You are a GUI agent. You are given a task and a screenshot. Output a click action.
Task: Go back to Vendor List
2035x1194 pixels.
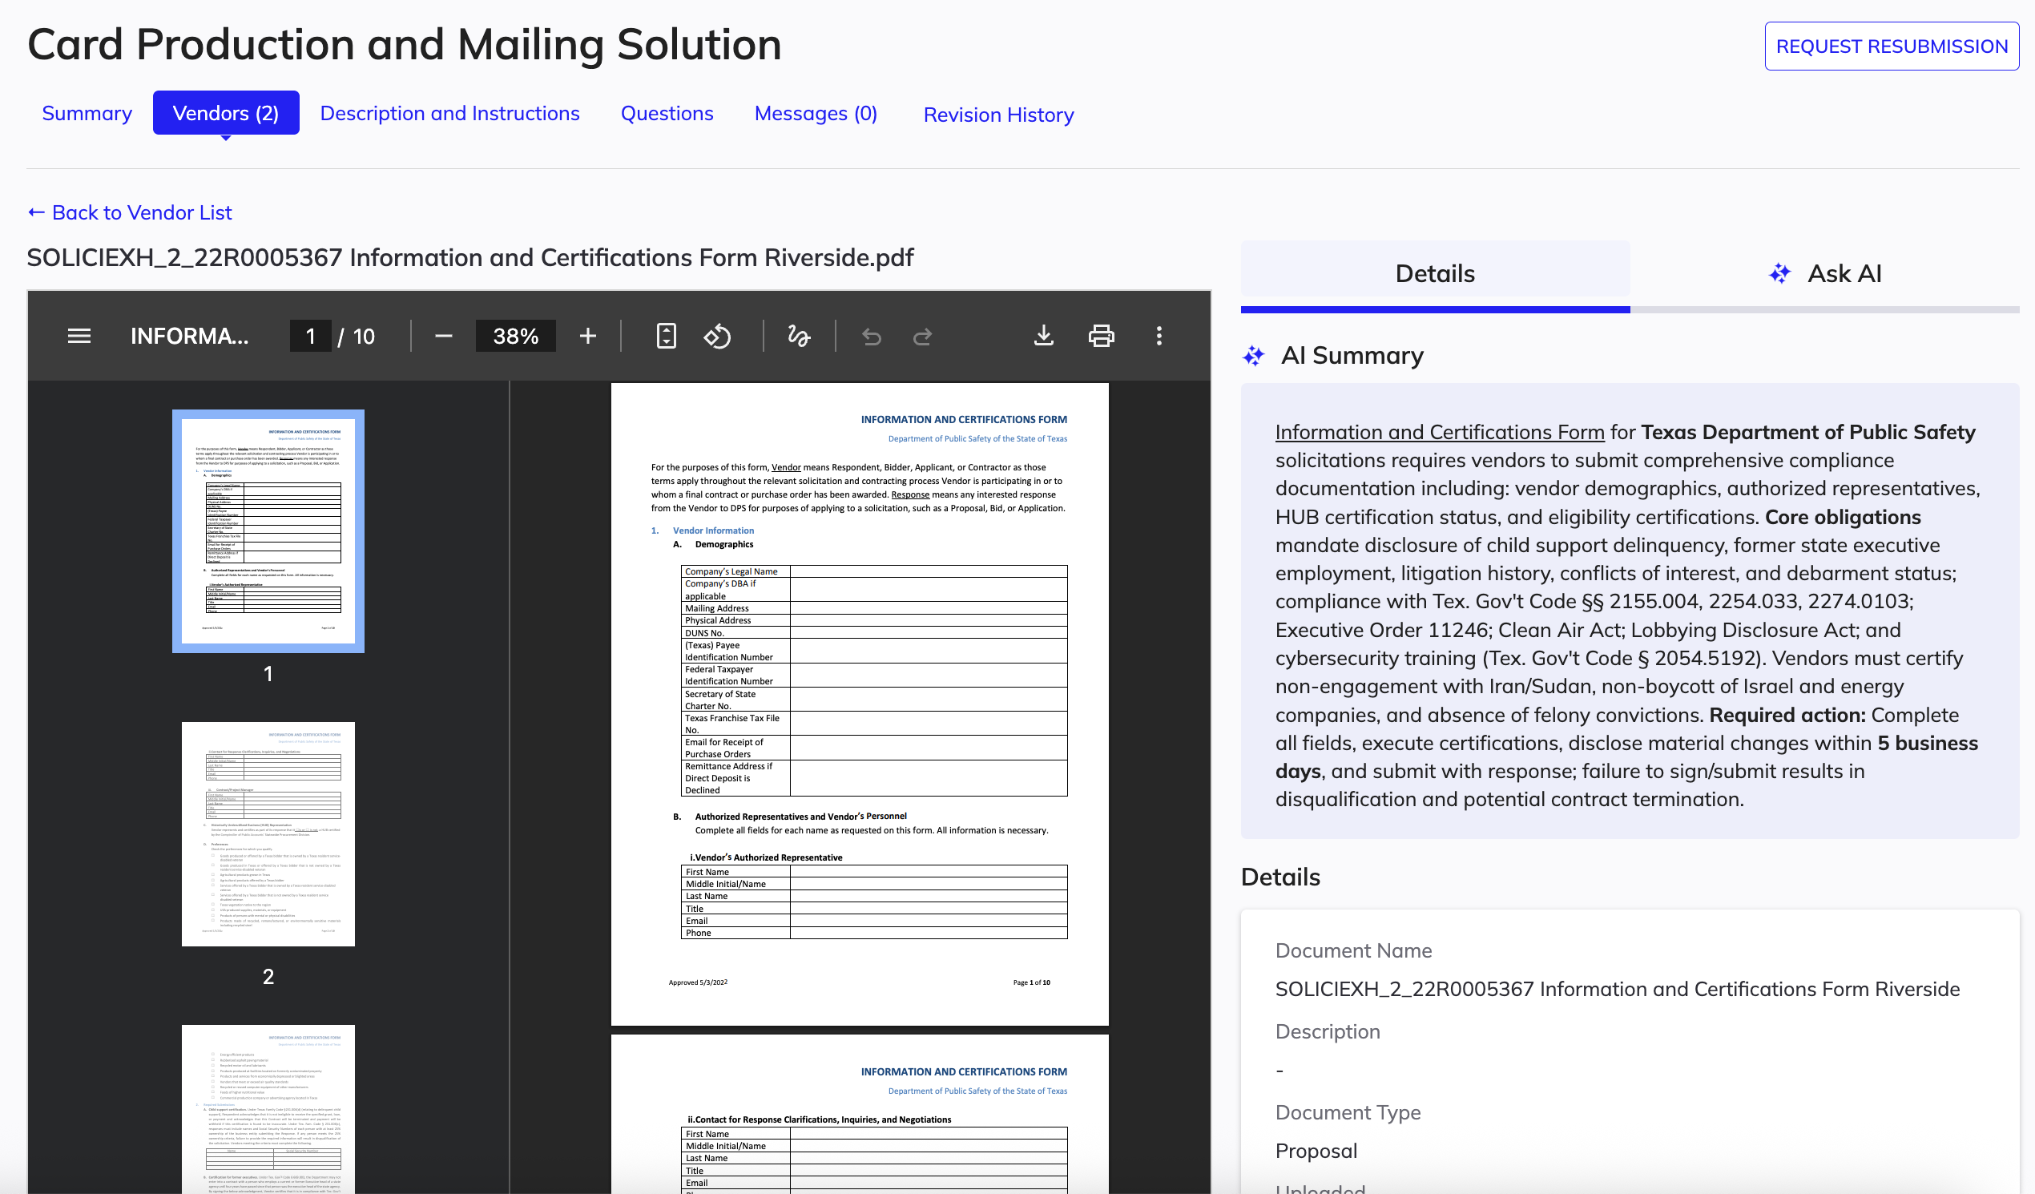(130, 212)
